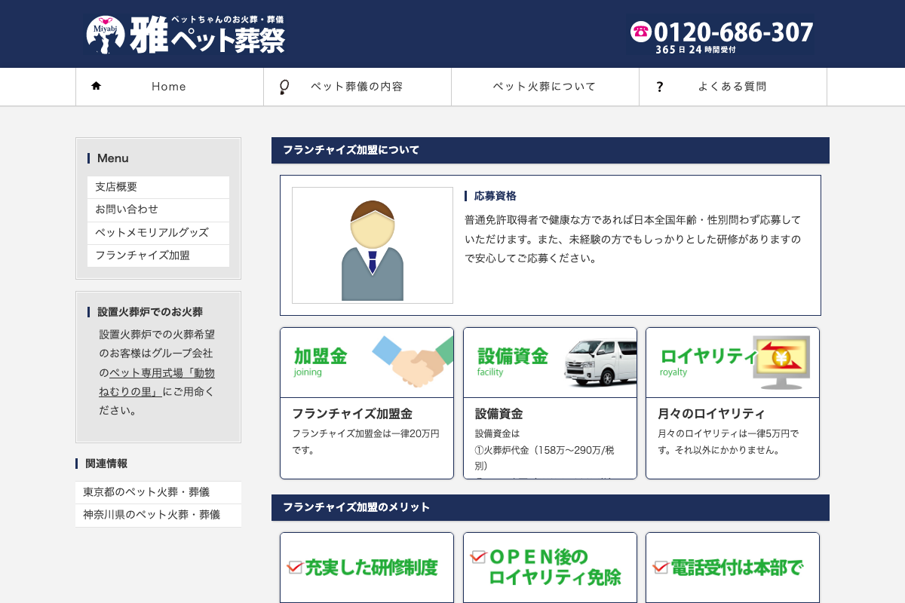Click the businessman avatar image

[x=373, y=246]
